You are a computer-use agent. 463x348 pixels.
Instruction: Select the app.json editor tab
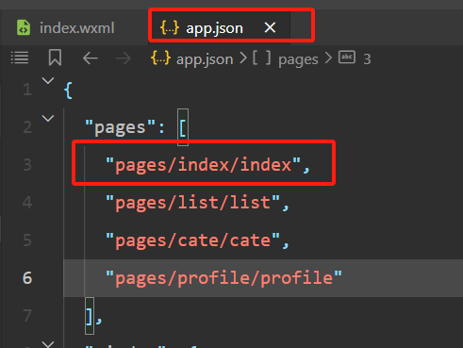[219, 28]
